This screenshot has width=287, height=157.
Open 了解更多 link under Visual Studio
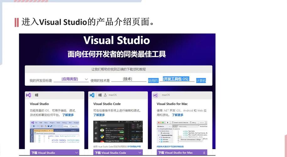pos(68,115)
